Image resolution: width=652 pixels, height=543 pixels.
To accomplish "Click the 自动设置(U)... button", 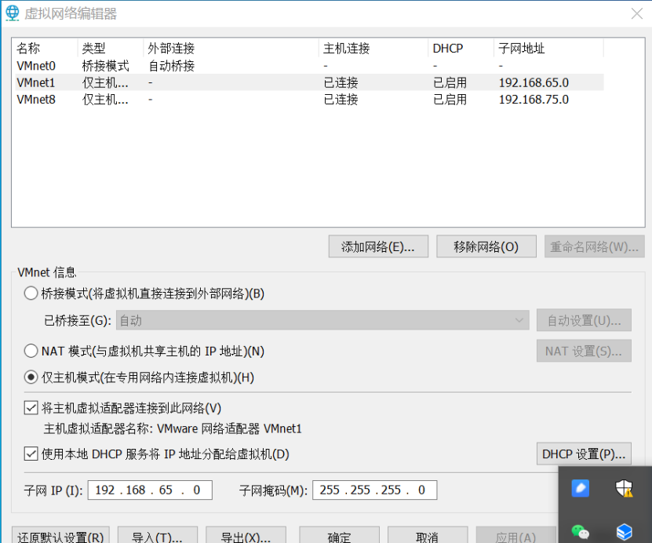I will 584,320.
